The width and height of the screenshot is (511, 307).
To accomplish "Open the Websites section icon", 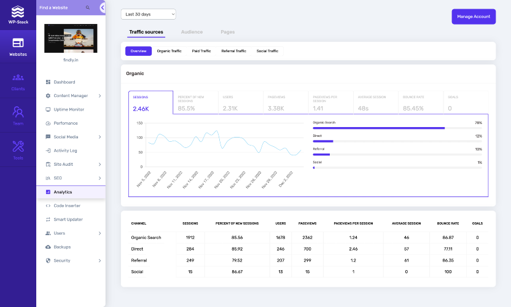I will pyautogui.click(x=18, y=43).
